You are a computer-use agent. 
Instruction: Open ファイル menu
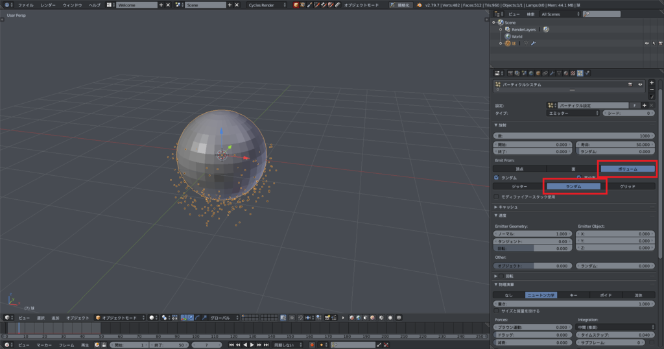point(25,5)
